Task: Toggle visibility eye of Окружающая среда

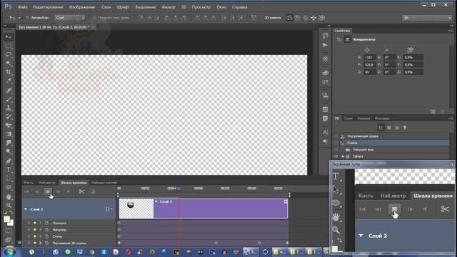Action: click(x=336, y=136)
